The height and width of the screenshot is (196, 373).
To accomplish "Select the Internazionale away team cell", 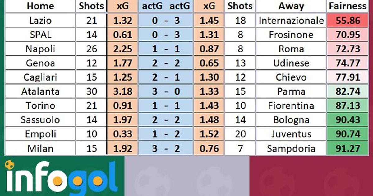I will (291, 21).
